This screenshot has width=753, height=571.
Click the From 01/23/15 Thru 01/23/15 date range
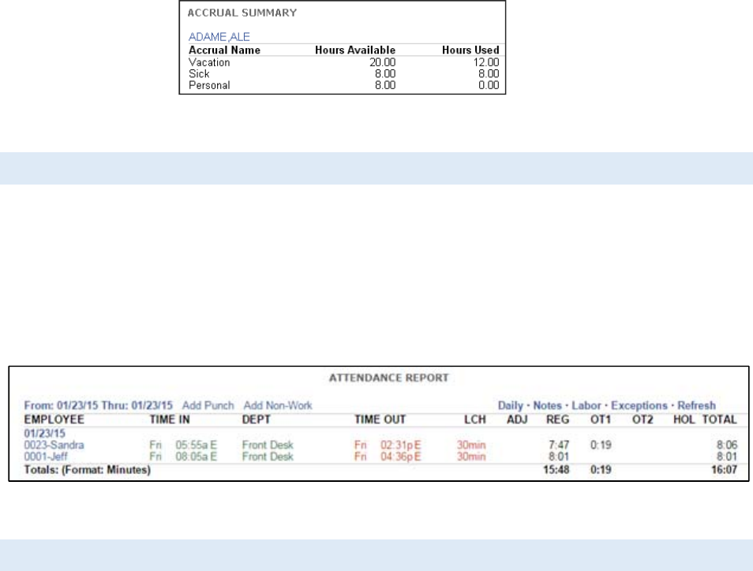(x=98, y=405)
